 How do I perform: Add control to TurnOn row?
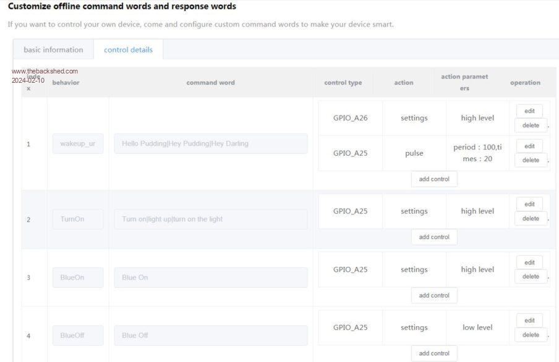tap(434, 237)
